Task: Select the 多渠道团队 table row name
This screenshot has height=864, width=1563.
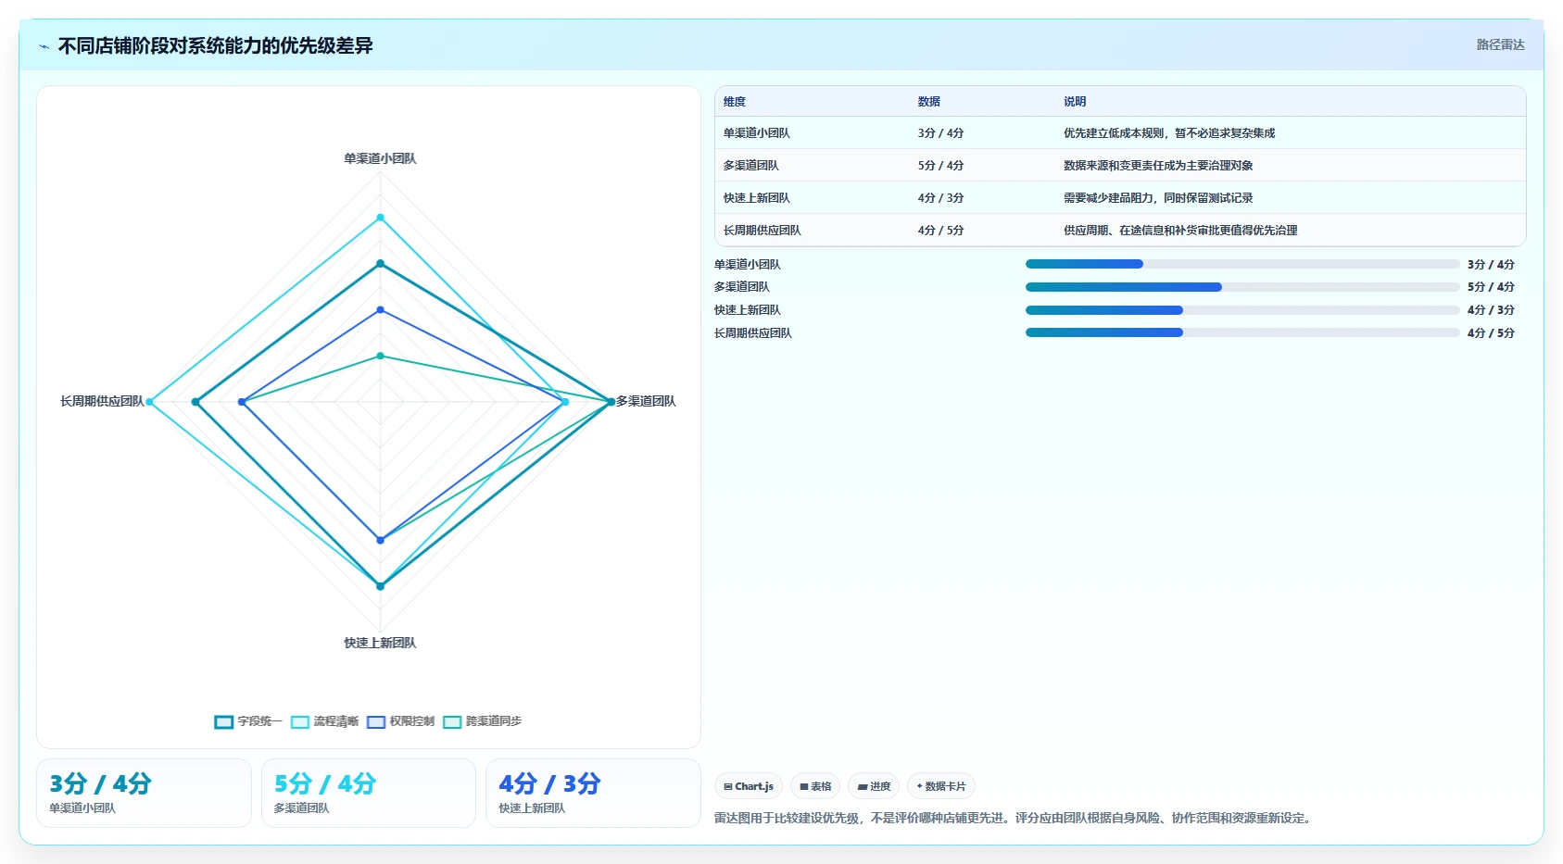Action: [751, 166]
